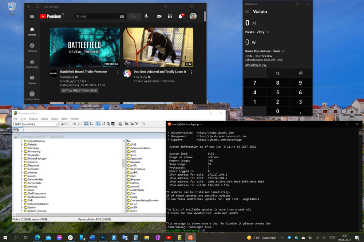364x242 pixels.
Task: Click into the YouTube Szukaj search field
Action: pyautogui.click(x=96, y=16)
